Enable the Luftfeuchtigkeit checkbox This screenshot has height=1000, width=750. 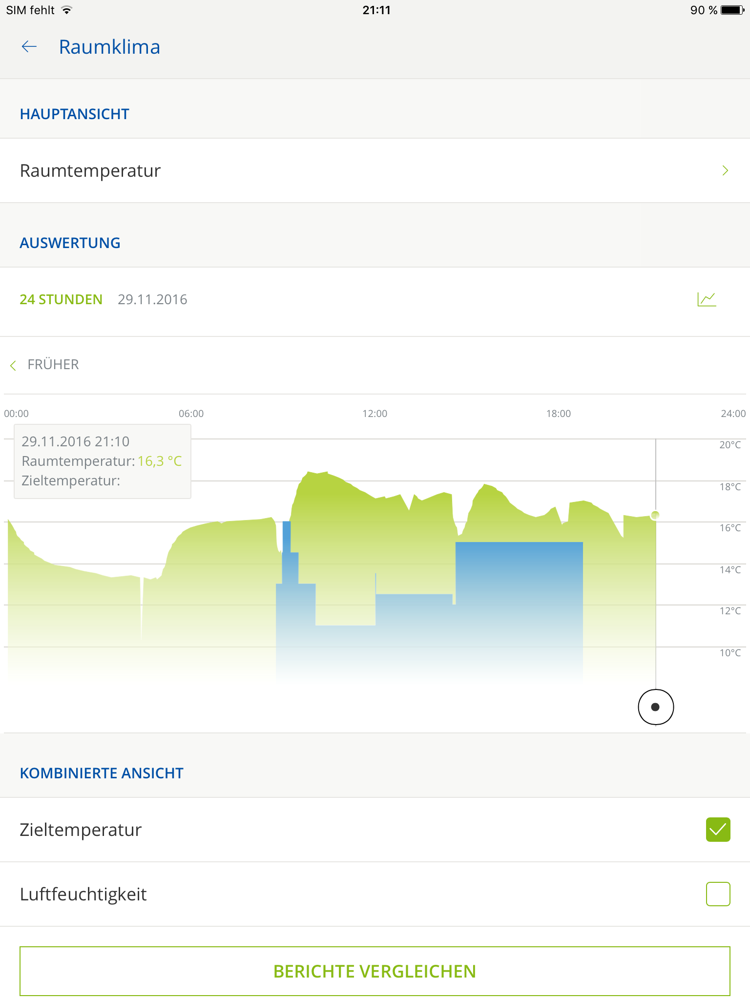[718, 894]
